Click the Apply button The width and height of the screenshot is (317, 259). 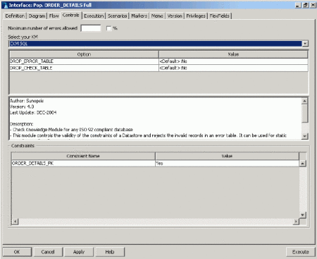pyautogui.click(x=79, y=252)
